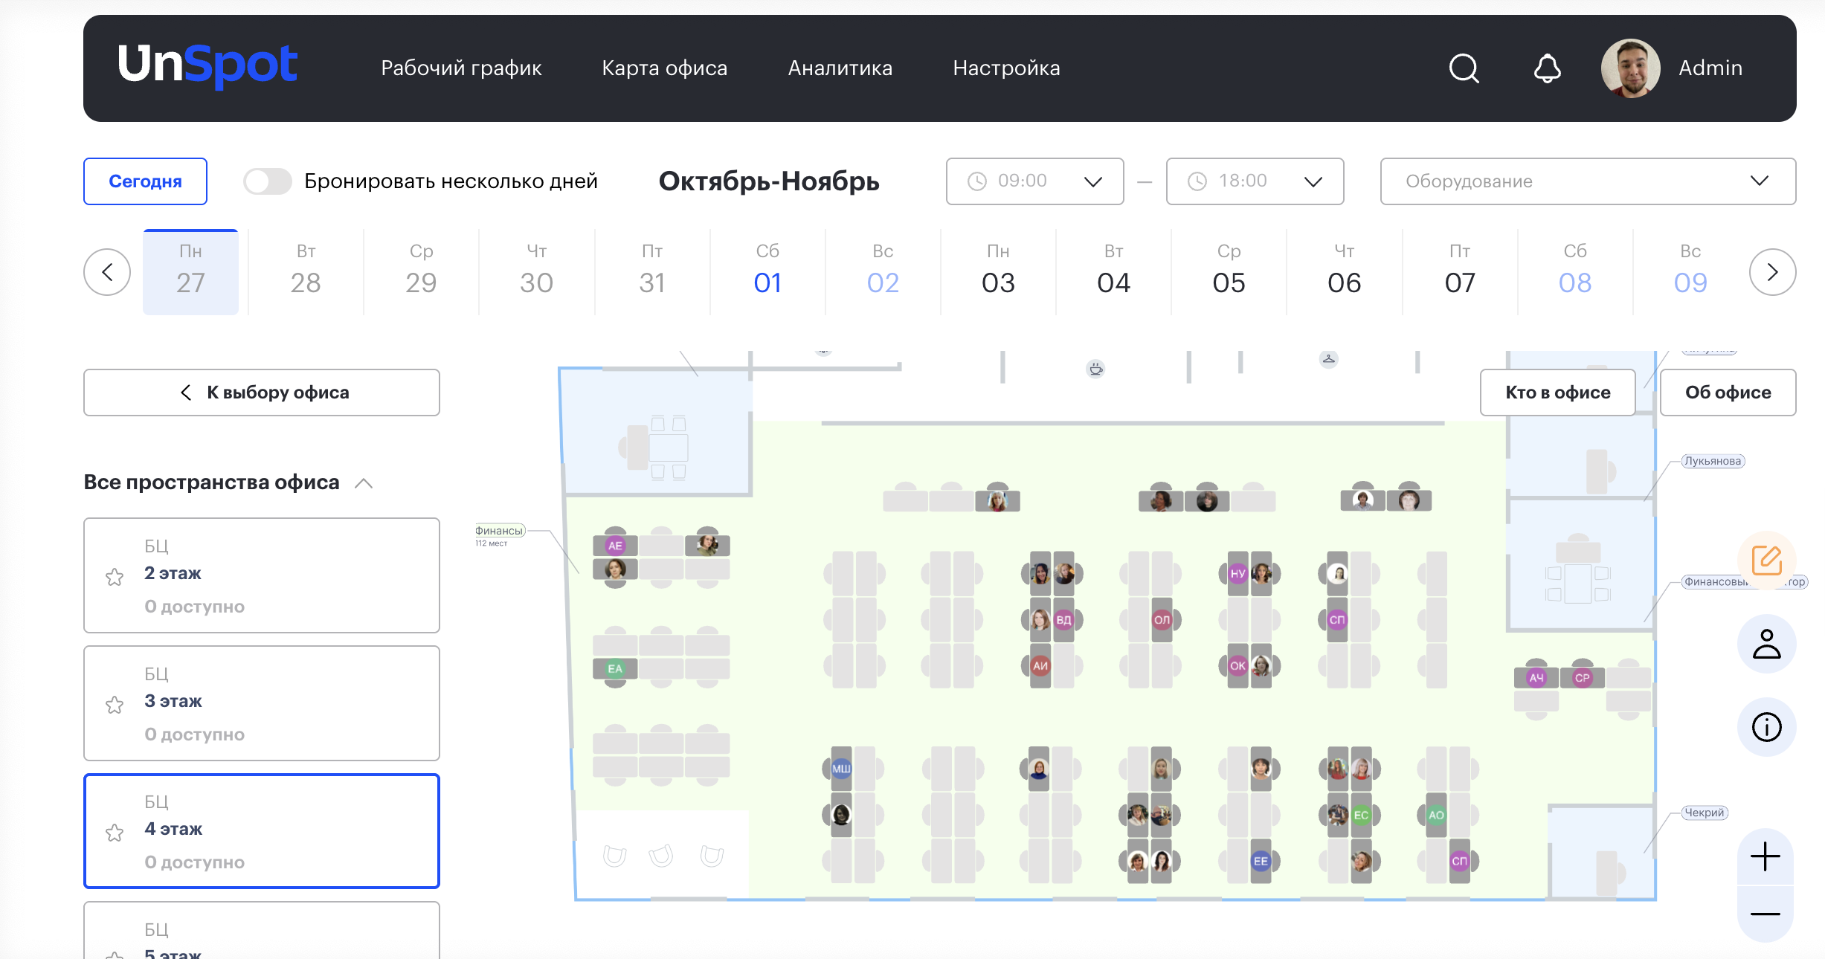Screen dimensions: 1825x959
Task: Favorite the 4 этаж space star
Action: (115, 833)
